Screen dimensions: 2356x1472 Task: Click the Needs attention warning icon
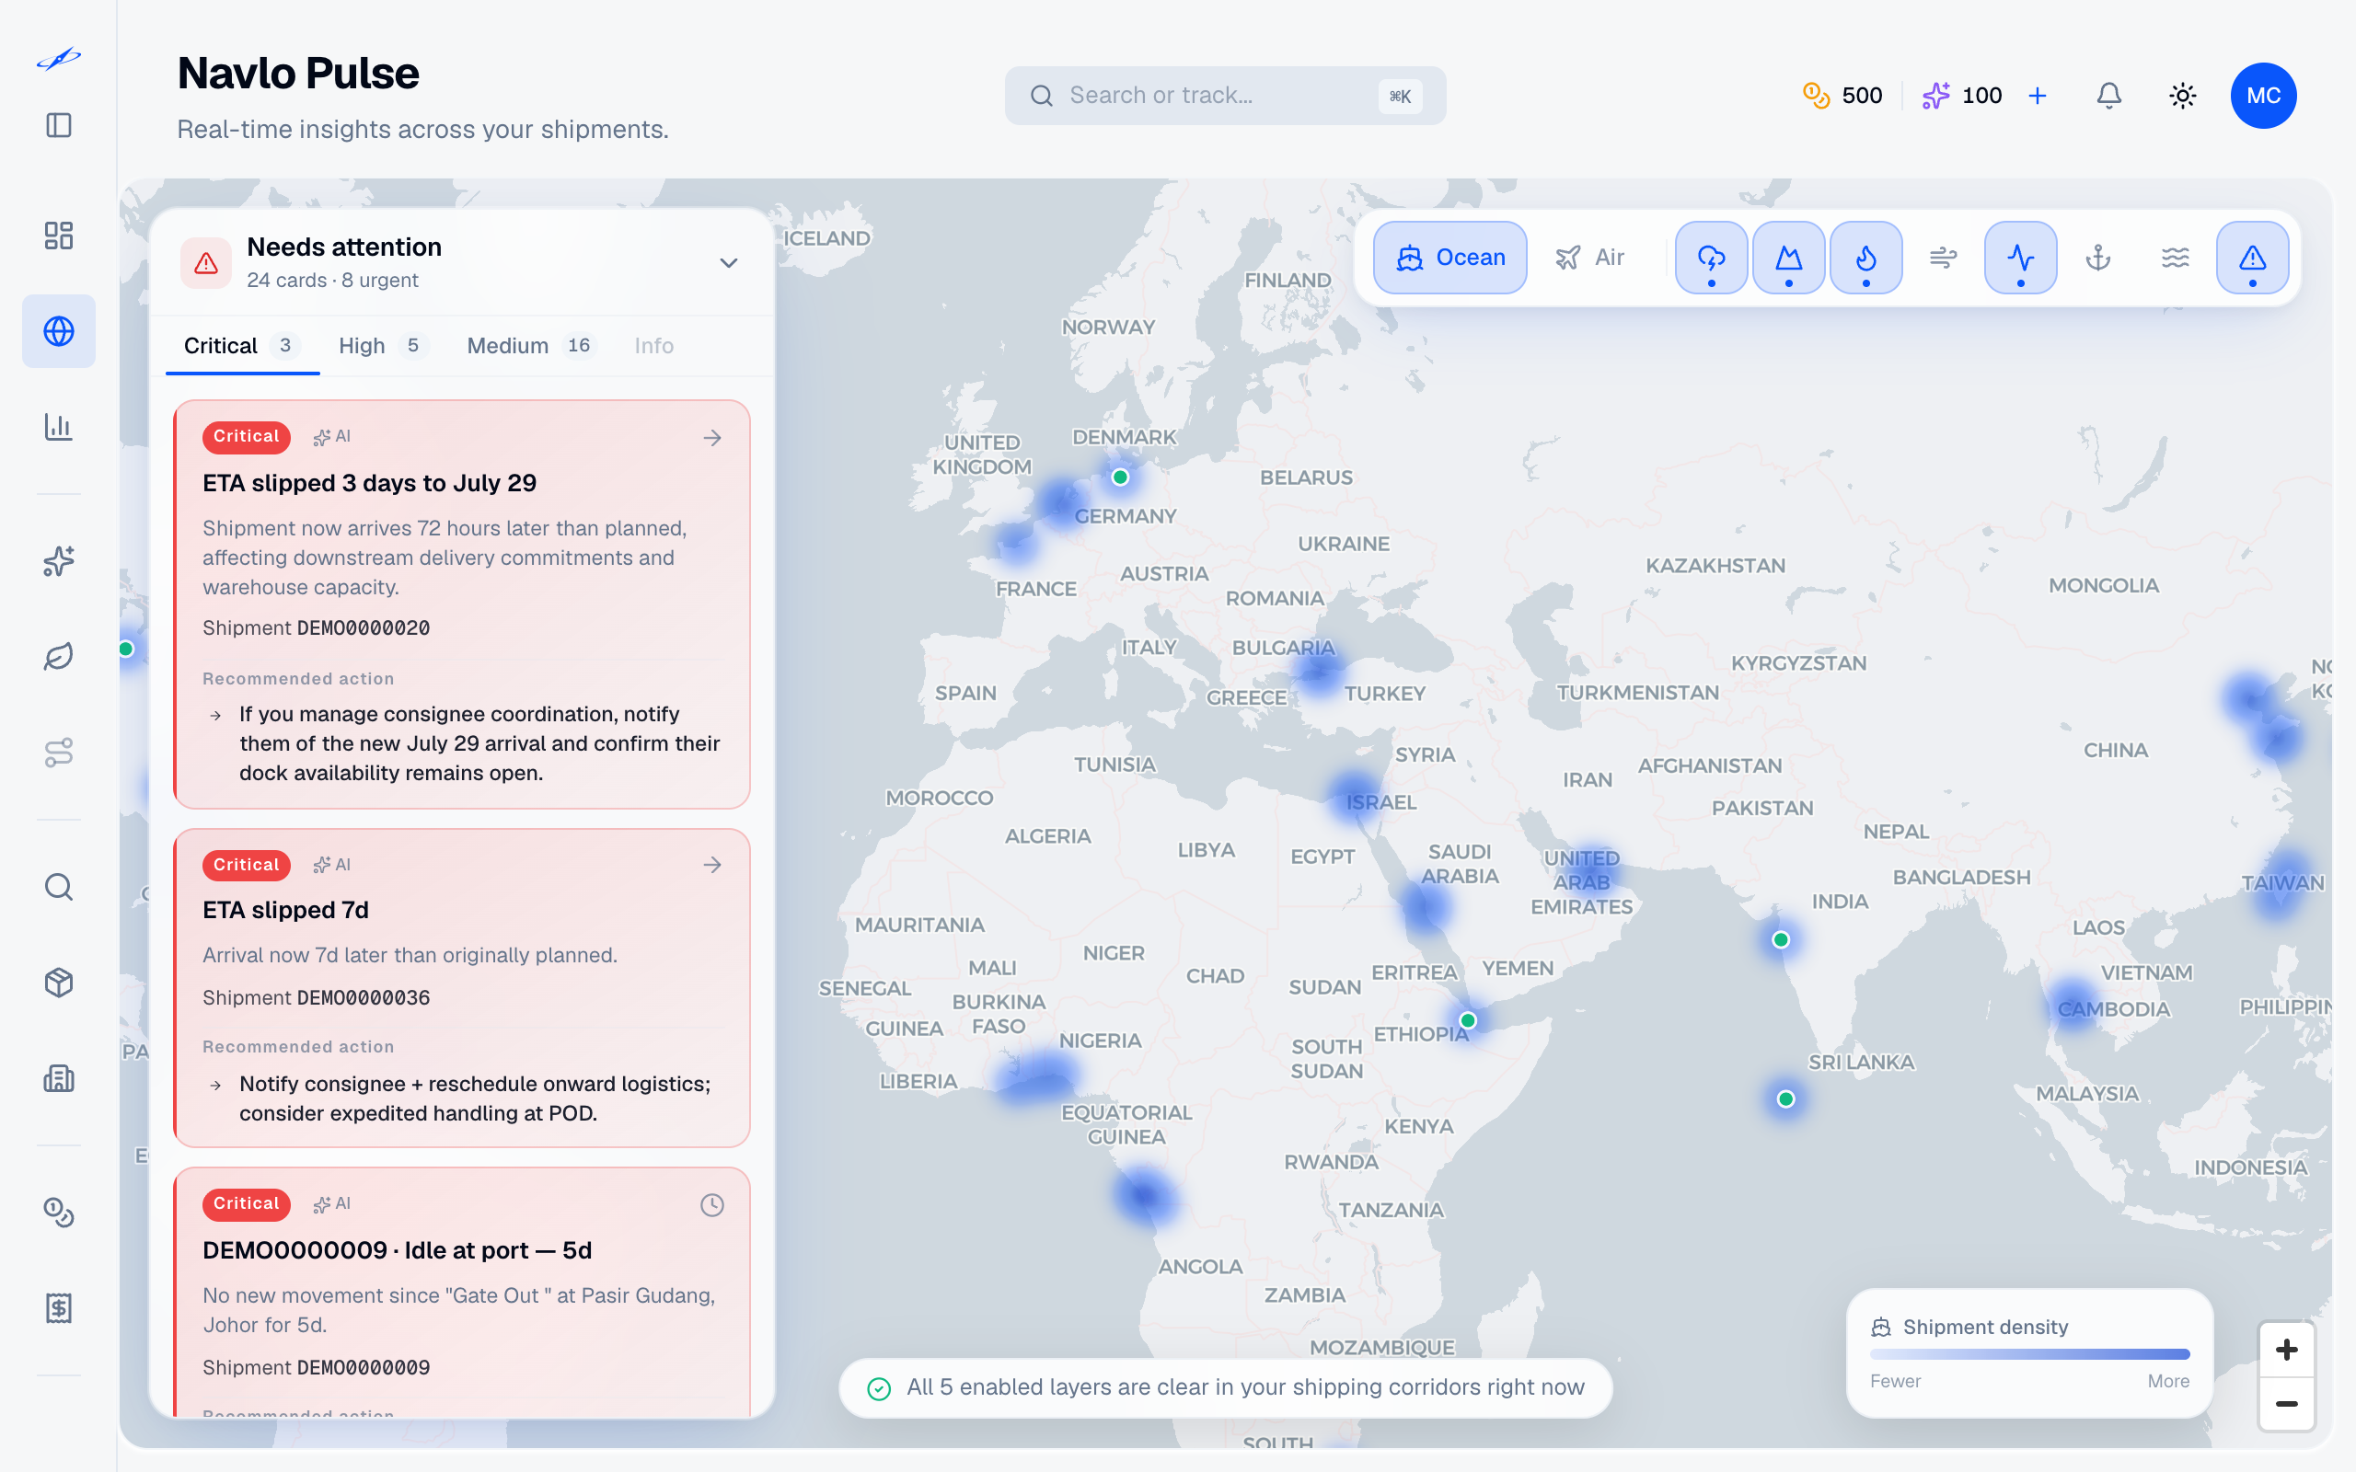(x=206, y=263)
